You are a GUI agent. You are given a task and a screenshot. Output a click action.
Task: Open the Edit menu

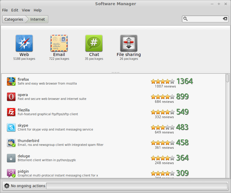click(14, 10)
